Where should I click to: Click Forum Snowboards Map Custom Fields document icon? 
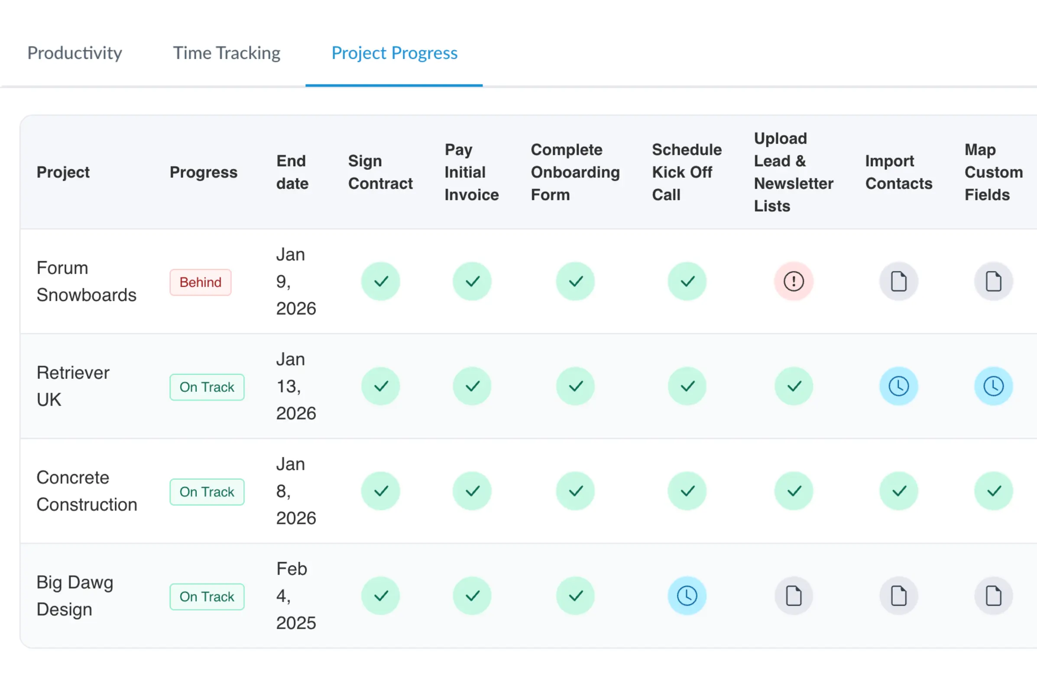993,281
